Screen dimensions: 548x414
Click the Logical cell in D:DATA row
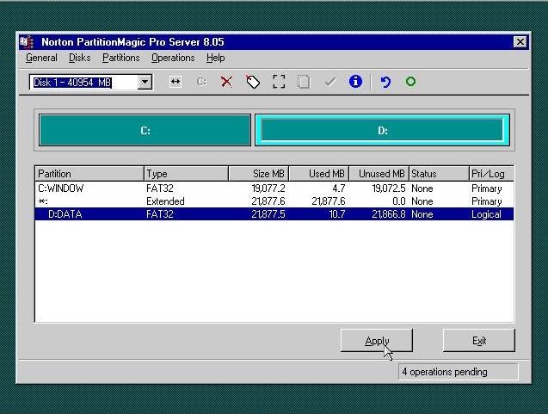click(486, 214)
